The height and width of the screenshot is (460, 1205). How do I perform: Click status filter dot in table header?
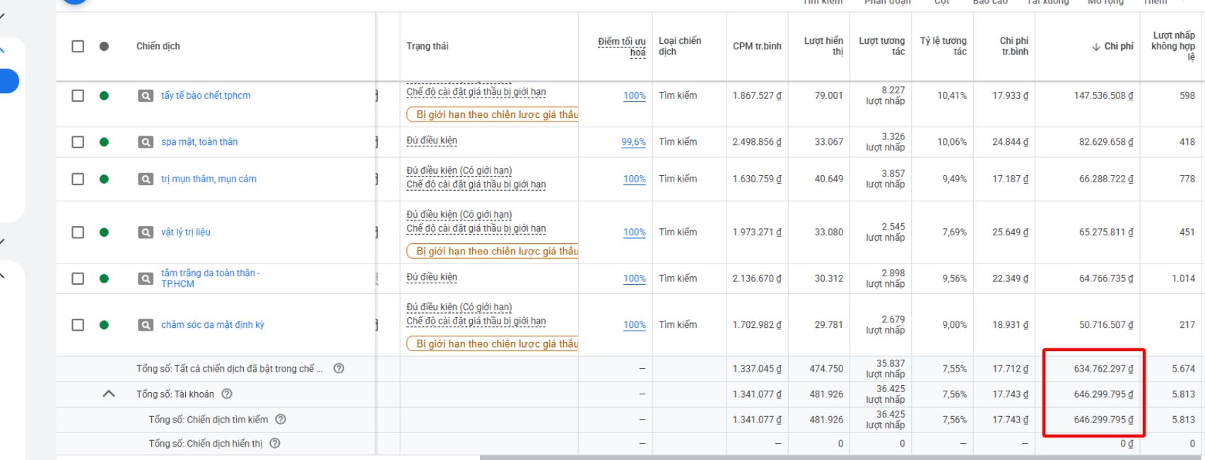click(x=104, y=46)
